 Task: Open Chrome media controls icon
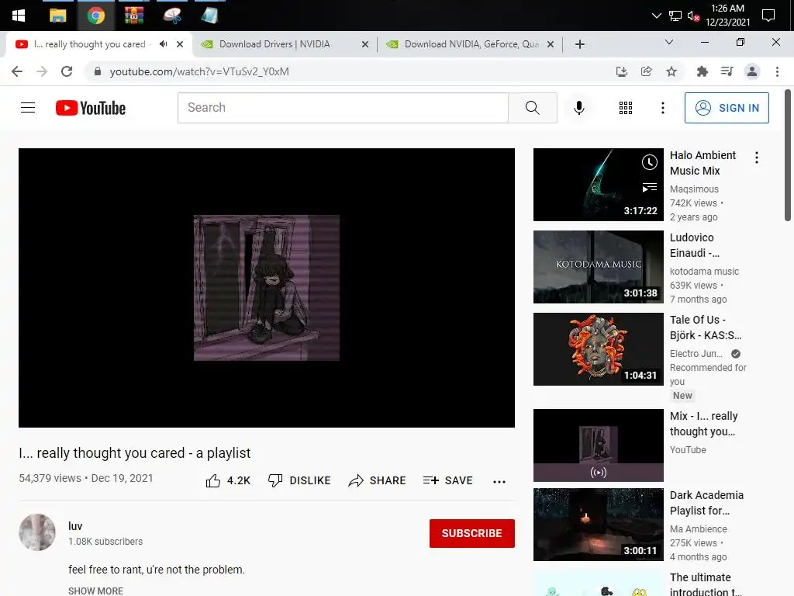pyautogui.click(x=727, y=71)
